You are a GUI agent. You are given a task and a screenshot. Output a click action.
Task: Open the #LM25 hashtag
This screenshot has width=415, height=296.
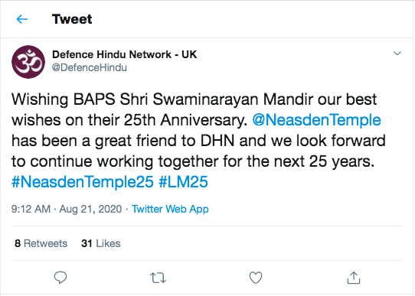[183, 182]
